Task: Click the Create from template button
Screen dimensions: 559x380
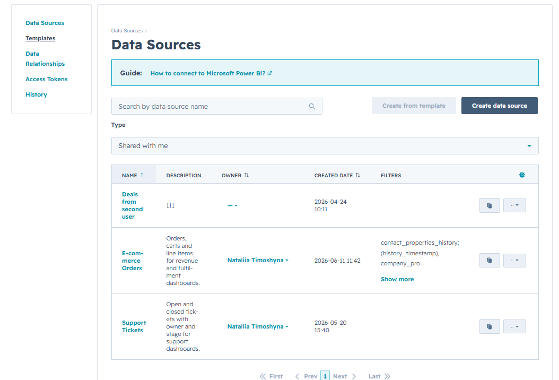Action: coord(414,106)
